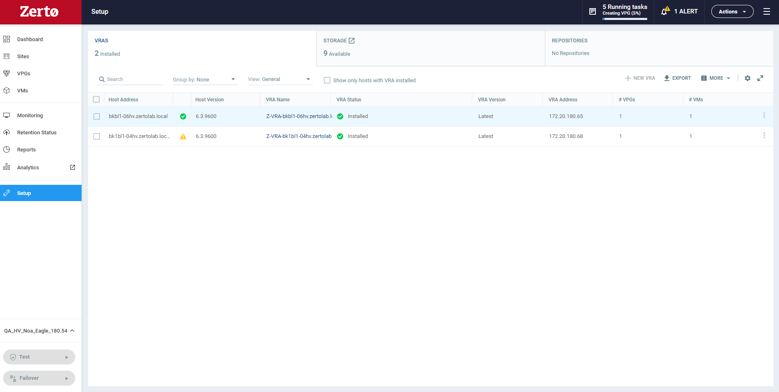Click the warning triangle for bk1bl1-04hv host
This screenshot has width=779, height=392.
(x=183, y=136)
